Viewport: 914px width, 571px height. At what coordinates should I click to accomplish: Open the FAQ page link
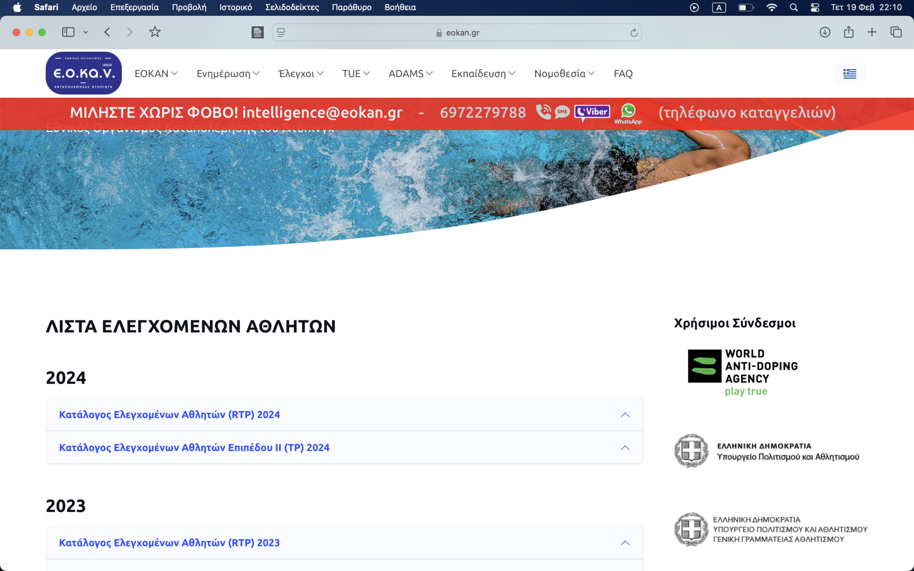(623, 74)
